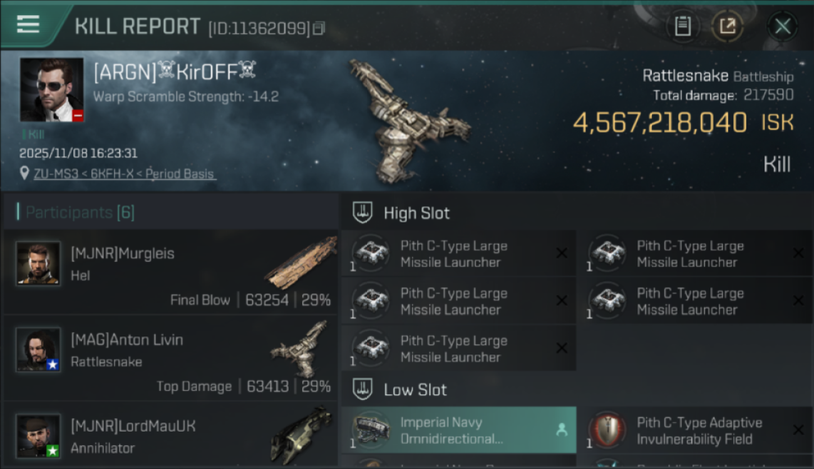Open LordMauUK's portrait

[x=38, y=436]
